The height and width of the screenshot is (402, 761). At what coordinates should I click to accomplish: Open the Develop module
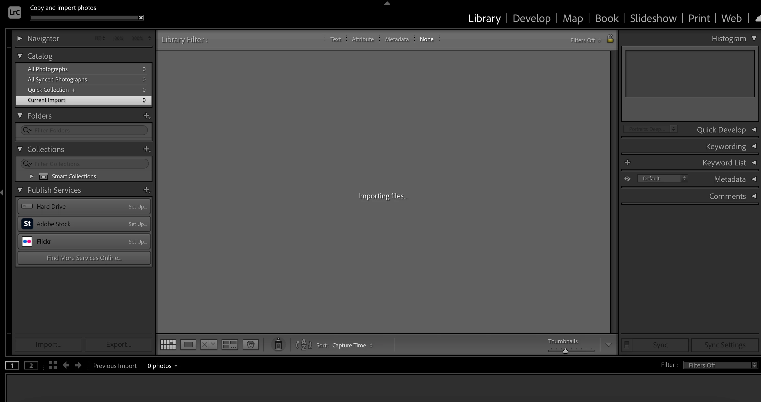[531, 18]
